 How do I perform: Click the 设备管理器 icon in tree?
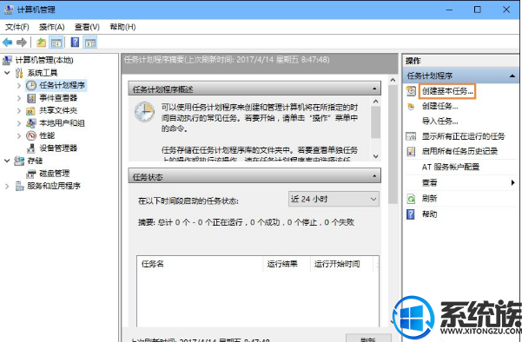(x=31, y=148)
